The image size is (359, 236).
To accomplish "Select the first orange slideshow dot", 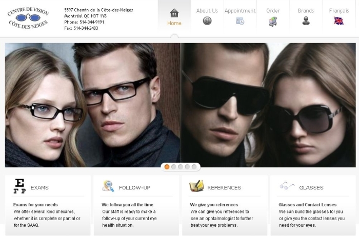I will pos(167,167).
